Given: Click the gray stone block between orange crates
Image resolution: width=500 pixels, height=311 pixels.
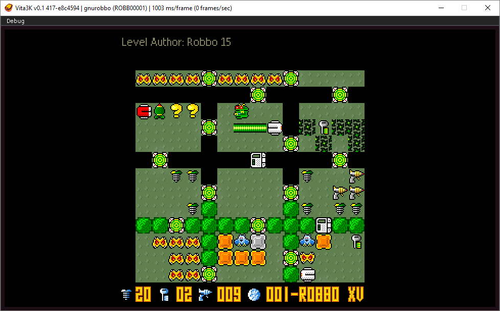Looking at the screenshot, I should click(x=258, y=241).
